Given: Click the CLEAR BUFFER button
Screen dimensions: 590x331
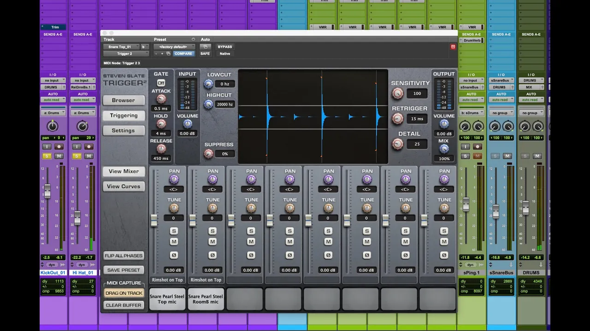Looking at the screenshot, I should point(124,305).
